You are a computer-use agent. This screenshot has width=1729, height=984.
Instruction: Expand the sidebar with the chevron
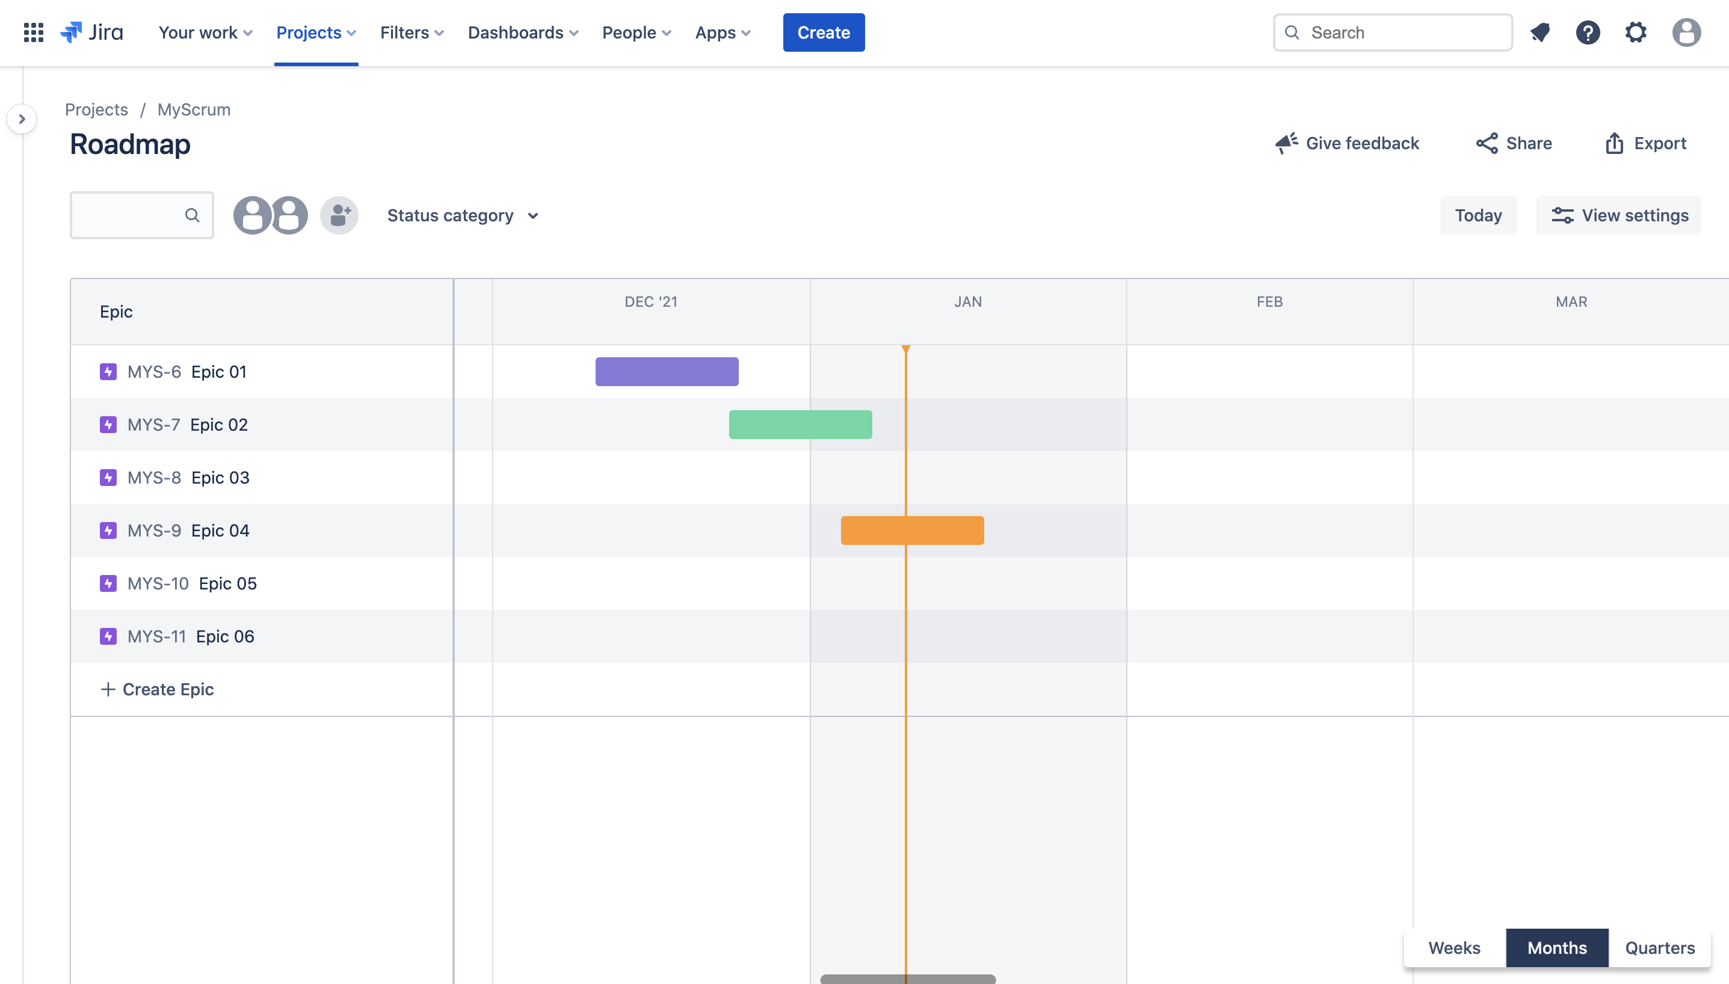[x=22, y=120]
